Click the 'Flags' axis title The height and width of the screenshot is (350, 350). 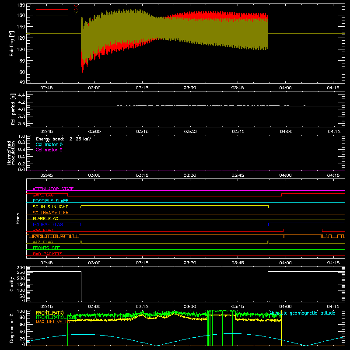tap(17, 218)
